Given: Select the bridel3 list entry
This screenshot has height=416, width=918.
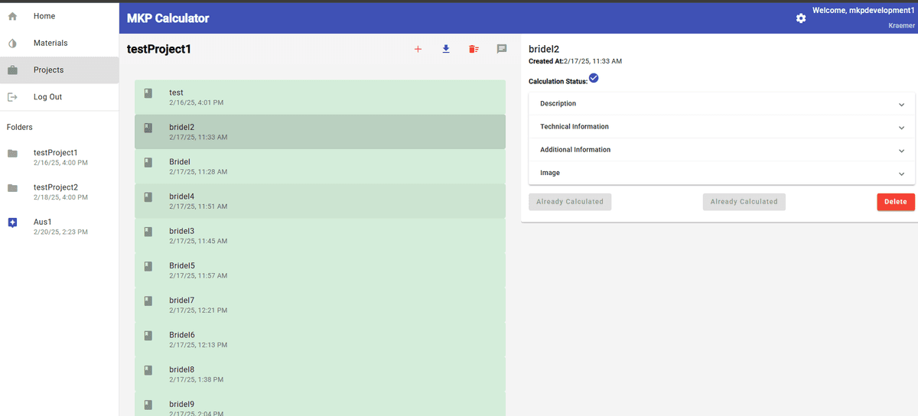Looking at the screenshot, I should click(x=320, y=236).
